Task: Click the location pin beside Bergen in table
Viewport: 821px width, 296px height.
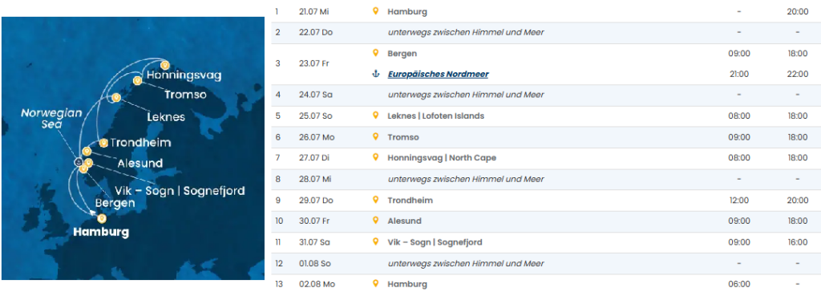Action: (x=375, y=53)
